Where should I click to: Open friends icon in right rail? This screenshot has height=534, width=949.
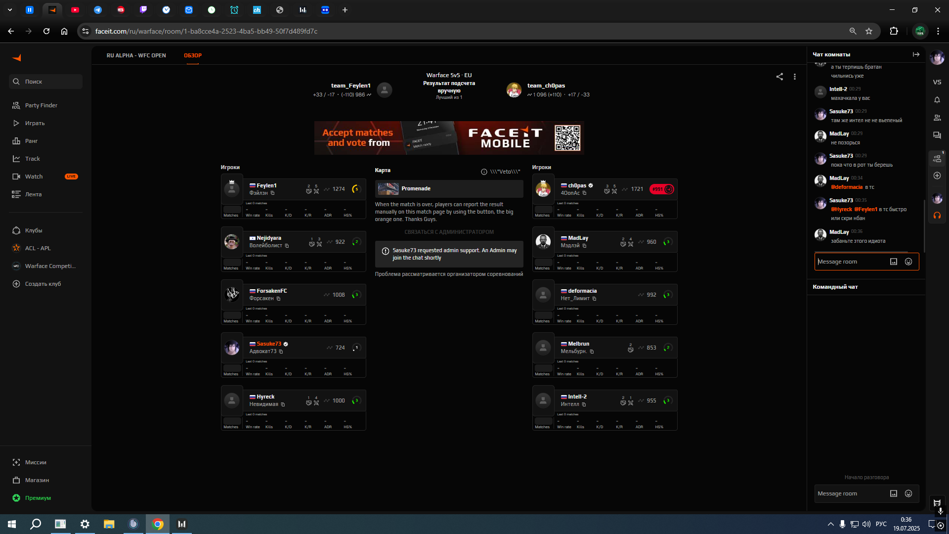[x=937, y=118]
